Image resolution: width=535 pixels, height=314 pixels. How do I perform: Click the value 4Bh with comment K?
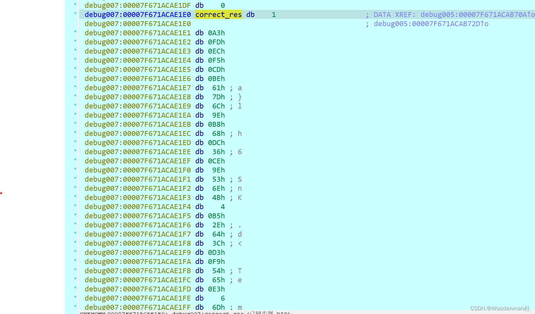(x=218, y=198)
